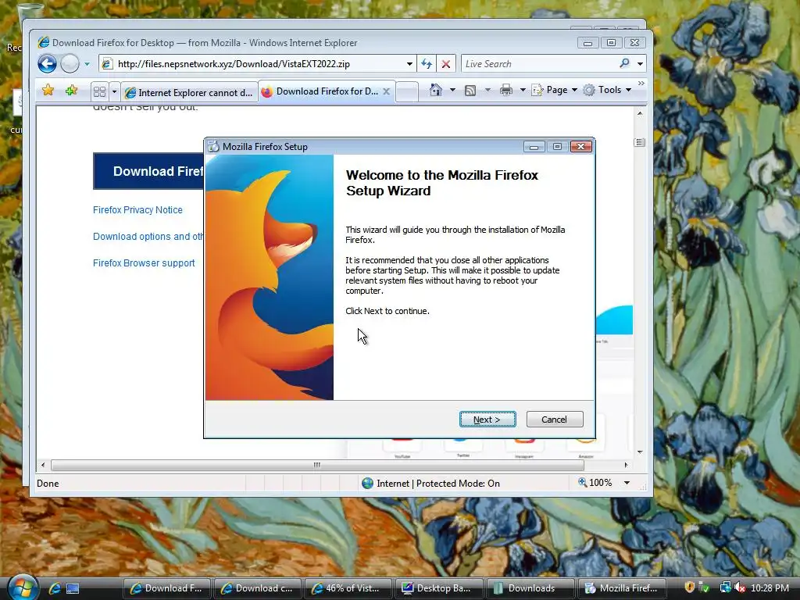Open the Firefox Privacy Notice link
This screenshot has height=600, width=800.
137,209
